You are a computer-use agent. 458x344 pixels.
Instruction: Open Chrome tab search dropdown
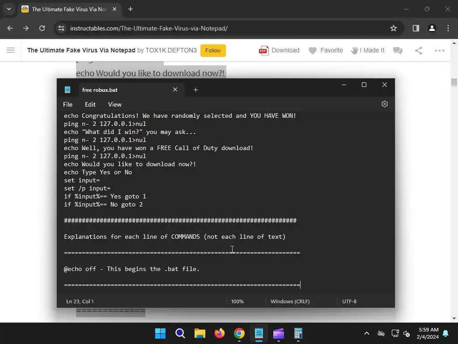point(9,9)
